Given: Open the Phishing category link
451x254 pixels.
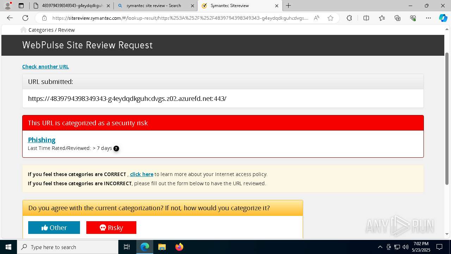Looking at the screenshot, I should [x=42, y=140].
